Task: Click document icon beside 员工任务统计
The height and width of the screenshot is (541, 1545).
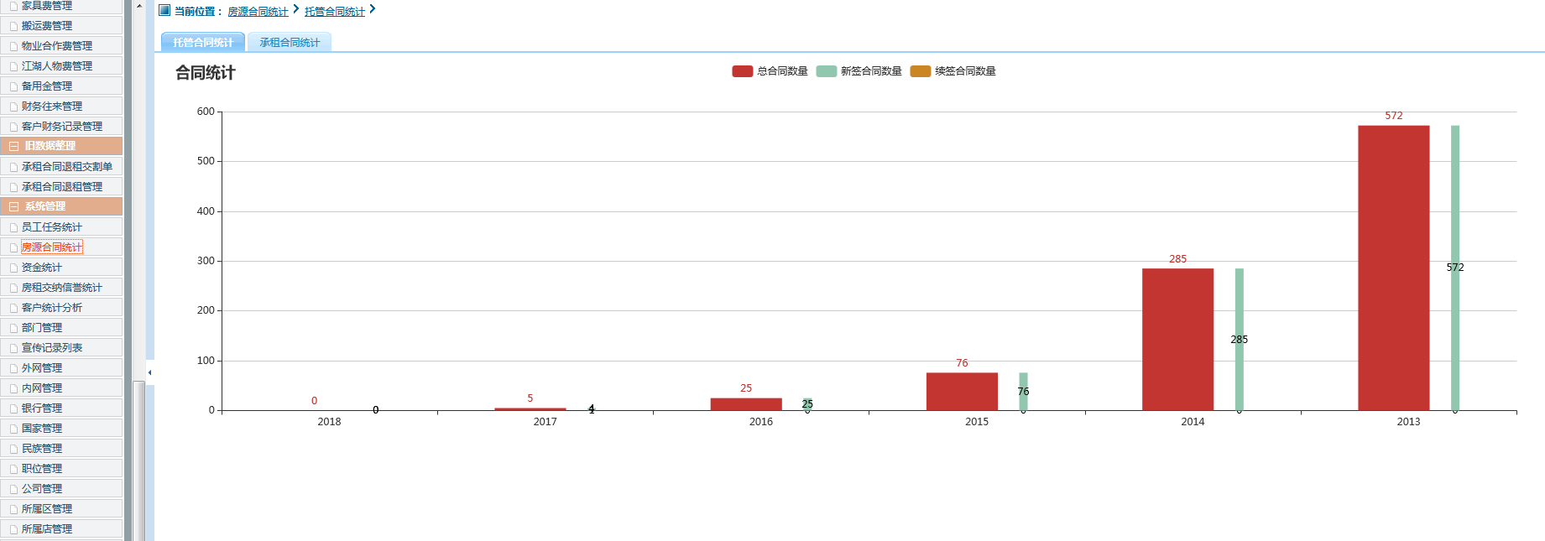Action: (x=13, y=228)
